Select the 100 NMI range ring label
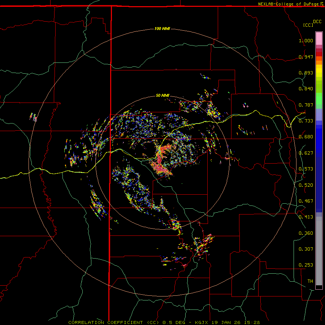This screenshot has width=325, height=325. pyautogui.click(x=162, y=29)
